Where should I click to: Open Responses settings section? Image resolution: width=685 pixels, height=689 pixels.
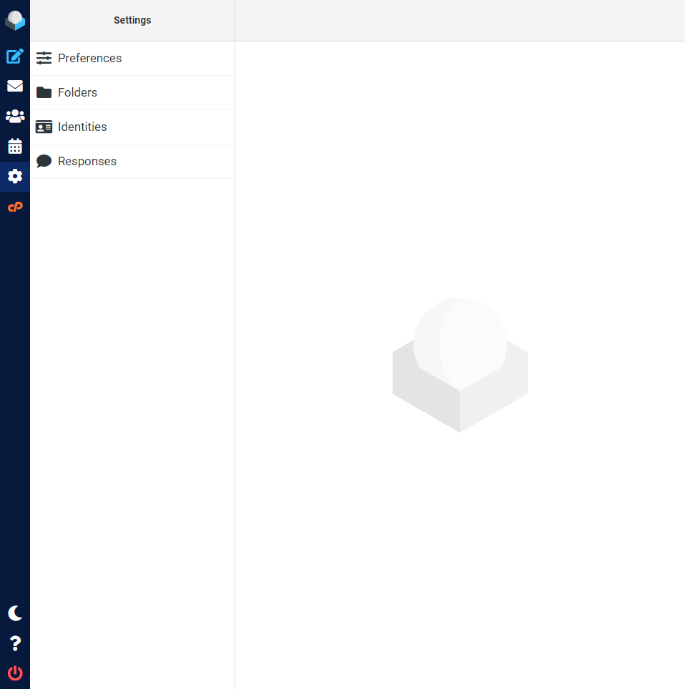click(x=132, y=161)
